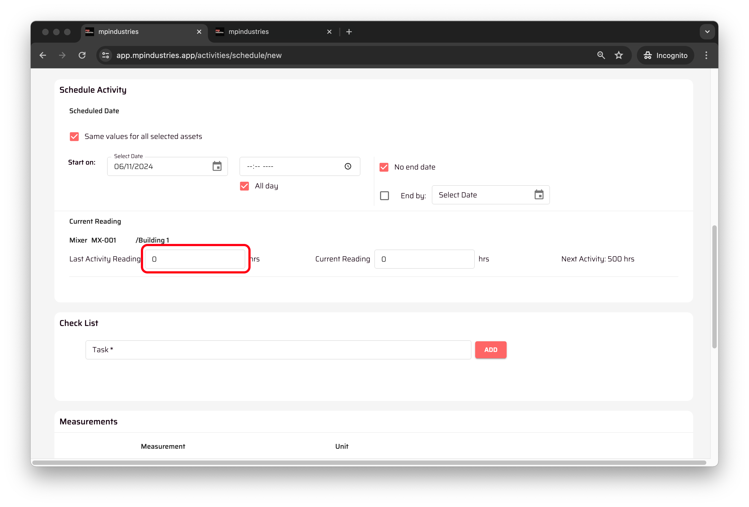Enable the End by checkbox
This screenshot has height=507, width=749.
click(384, 196)
